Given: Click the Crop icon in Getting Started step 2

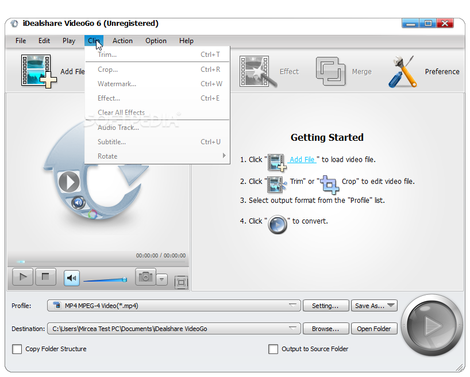Looking at the screenshot, I should pos(329,184).
